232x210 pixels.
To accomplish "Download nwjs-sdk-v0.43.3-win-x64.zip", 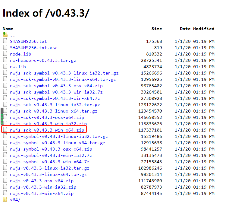I will (47, 130).
